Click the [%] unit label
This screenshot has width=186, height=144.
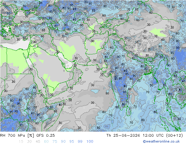coord(31,135)
